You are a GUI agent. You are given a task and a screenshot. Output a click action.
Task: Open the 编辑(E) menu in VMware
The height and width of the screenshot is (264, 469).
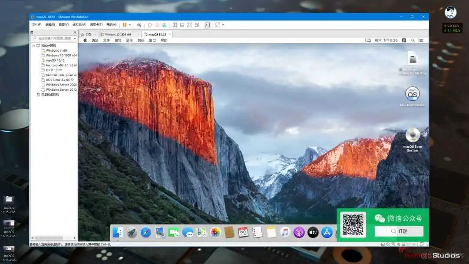tap(50, 24)
